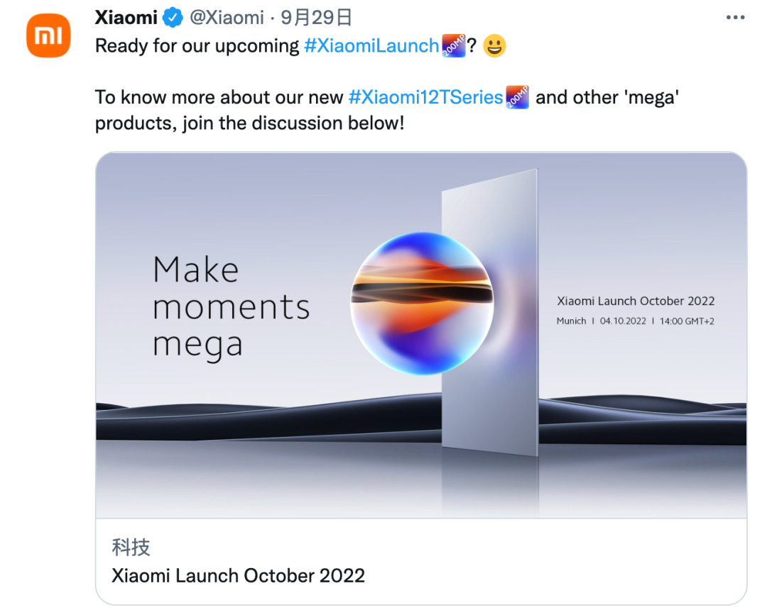The height and width of the screenshot is (615, 767).
Task: Click the "Make moments mega" slogan
Action: click(231, 307)
